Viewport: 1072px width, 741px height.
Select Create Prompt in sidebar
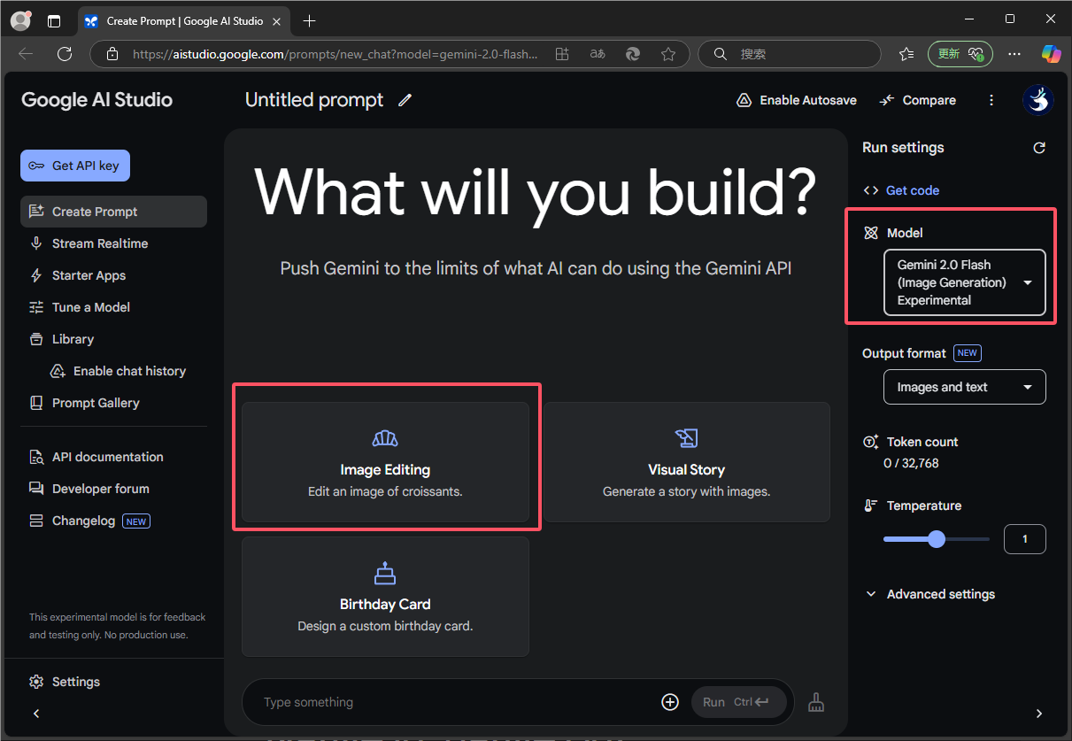[113, 212]
